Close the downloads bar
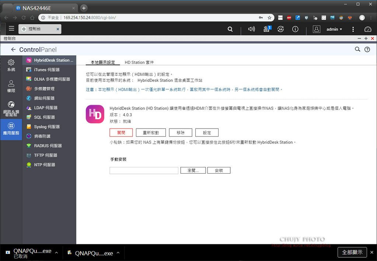The width and height of the screenshot is (377, 261). click(x=372, y=253)
